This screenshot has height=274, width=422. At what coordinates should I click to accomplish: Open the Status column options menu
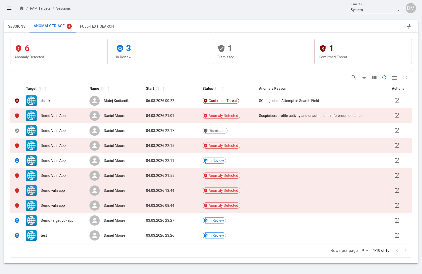pos(222,89)
